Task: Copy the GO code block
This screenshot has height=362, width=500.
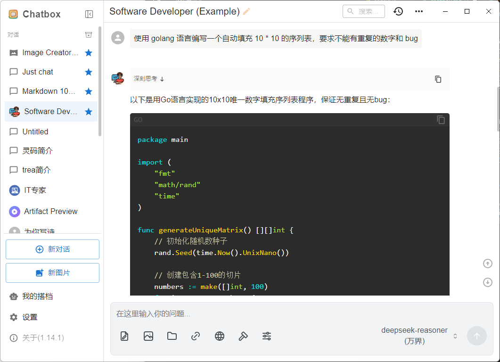Action: (441, 120)
